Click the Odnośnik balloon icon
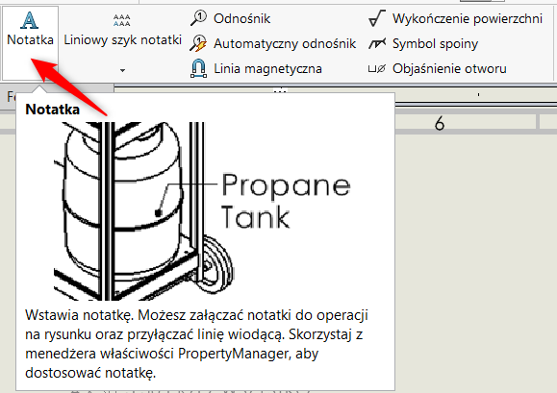The width and height of the screenshot is (557, 393). coord(198,18)
